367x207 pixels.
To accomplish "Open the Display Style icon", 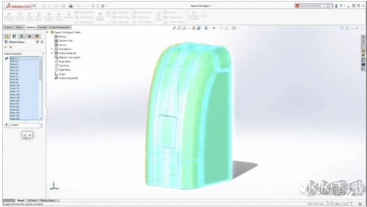I will (x=206, y=28).
